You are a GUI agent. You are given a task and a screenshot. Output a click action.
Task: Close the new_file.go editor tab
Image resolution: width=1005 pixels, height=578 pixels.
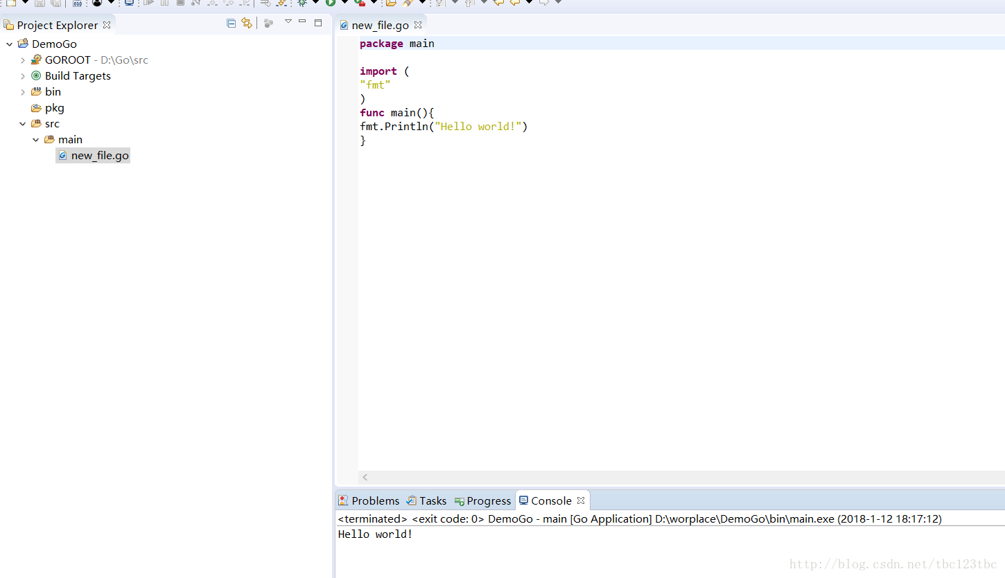(x=418, y=25)
